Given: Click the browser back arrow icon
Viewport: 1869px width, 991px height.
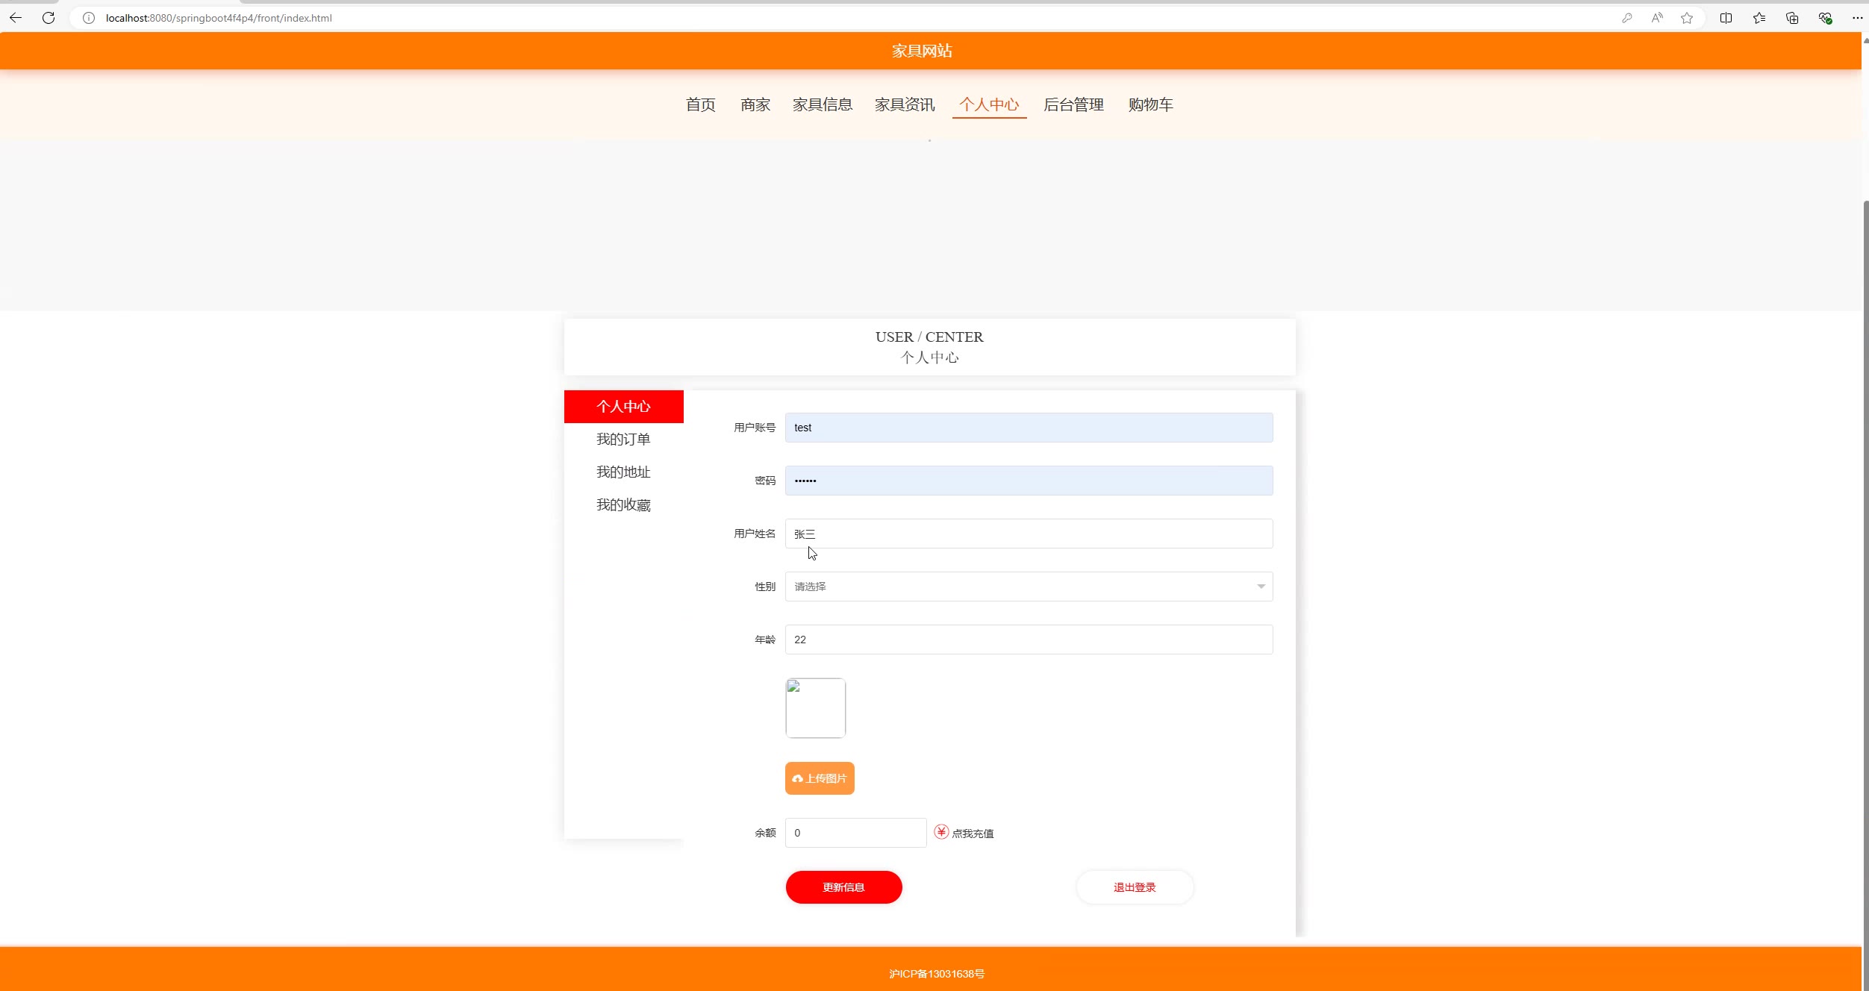Looking at the screenshot, I should (16, 18).
